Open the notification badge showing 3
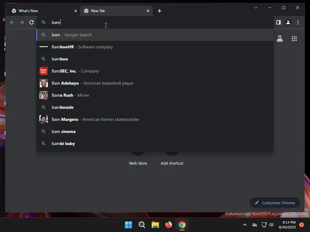Screen dimensions: 310x232 pyautogui.click(x=302, y=225)
